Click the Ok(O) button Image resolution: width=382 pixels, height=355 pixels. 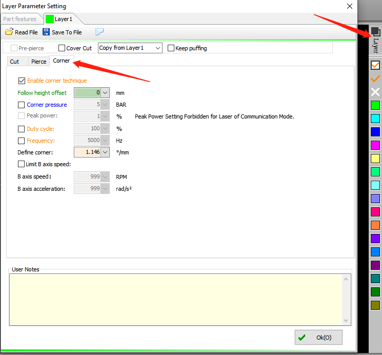click(318, 338)
